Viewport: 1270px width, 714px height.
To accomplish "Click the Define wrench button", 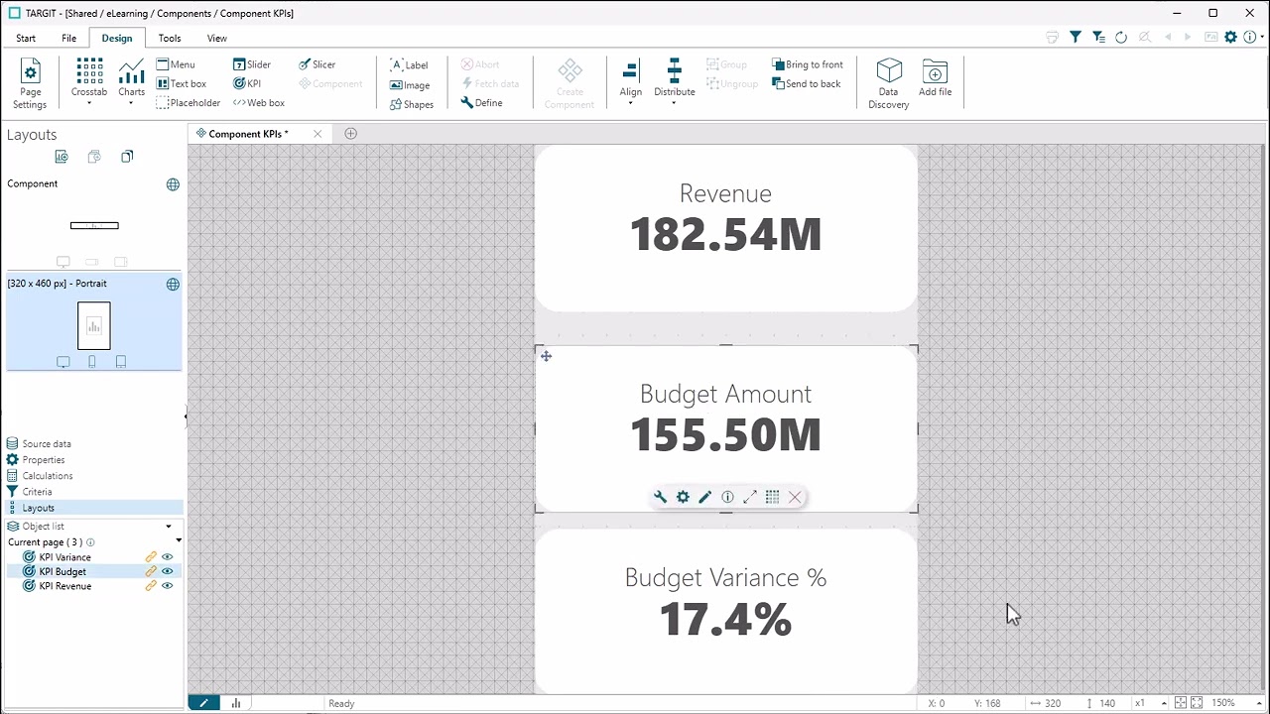I will tap(482, 103).
